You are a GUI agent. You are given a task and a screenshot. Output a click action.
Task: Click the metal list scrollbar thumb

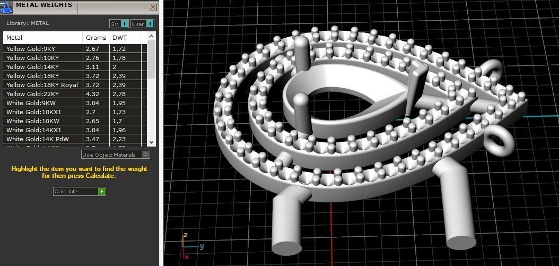pyautogui.click(x=152, y=59)
